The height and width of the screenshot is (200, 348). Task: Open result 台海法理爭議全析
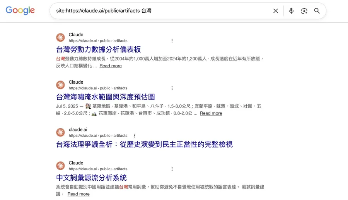pos(144,145)
